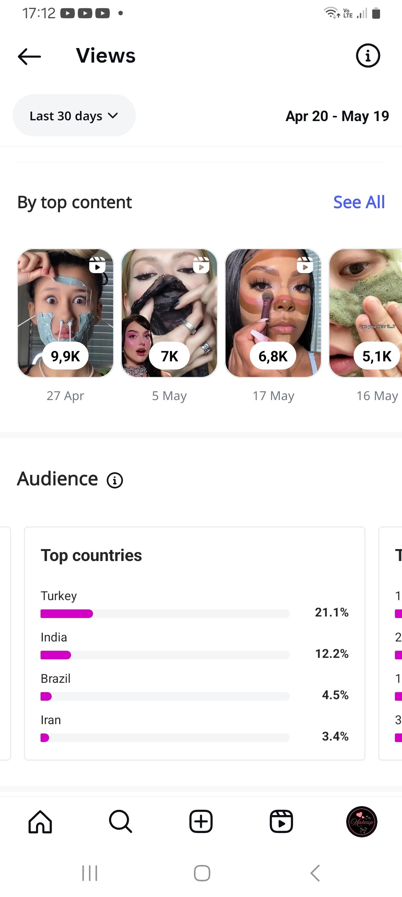The height and width of the screenshot is (897, 402).
Task: Open the Views info icon
Action: 368,56
